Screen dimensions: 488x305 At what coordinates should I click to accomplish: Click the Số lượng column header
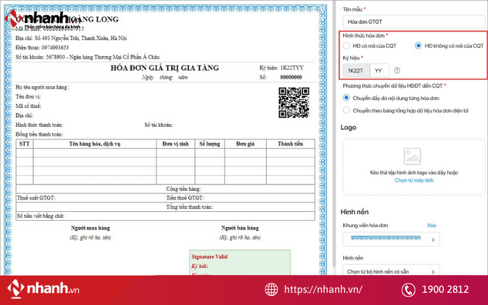point(210,144)
